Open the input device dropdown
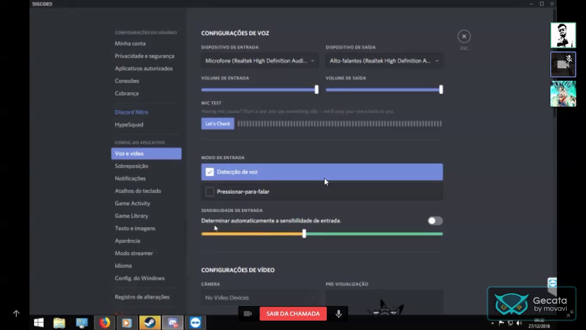 (x=260, y=60)
